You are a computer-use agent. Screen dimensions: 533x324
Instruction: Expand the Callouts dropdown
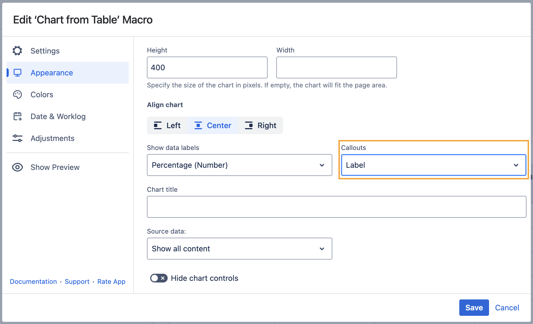coord(433,165)
